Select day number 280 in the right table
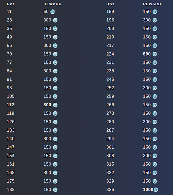 110,122
